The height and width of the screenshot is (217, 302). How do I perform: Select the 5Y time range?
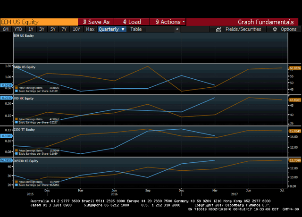click(x=53, y=29)
